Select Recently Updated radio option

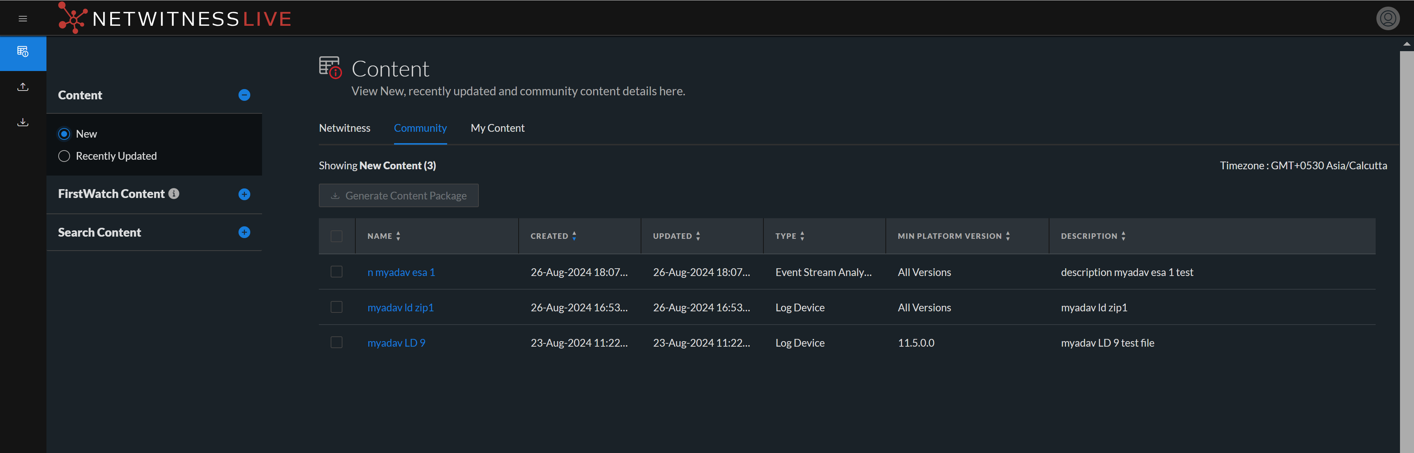point(64,156)
